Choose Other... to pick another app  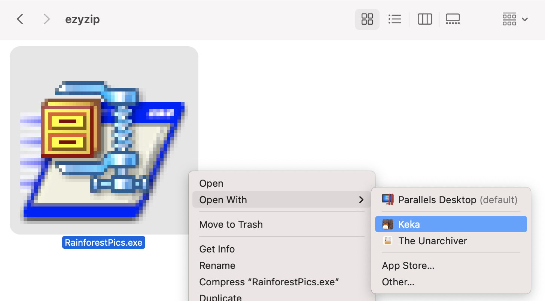coord(398,282)
